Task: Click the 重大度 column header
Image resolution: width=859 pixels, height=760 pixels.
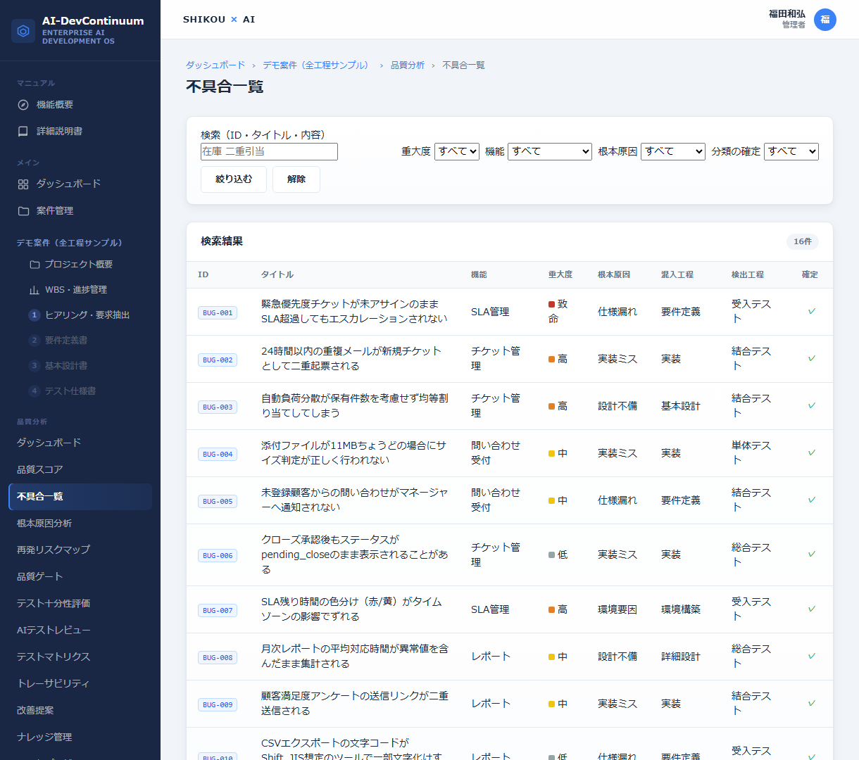Action: tap(560, 275)
